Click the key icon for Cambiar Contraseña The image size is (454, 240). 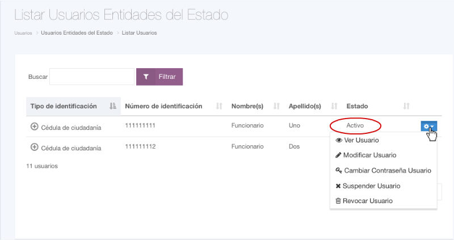(339, 170)
